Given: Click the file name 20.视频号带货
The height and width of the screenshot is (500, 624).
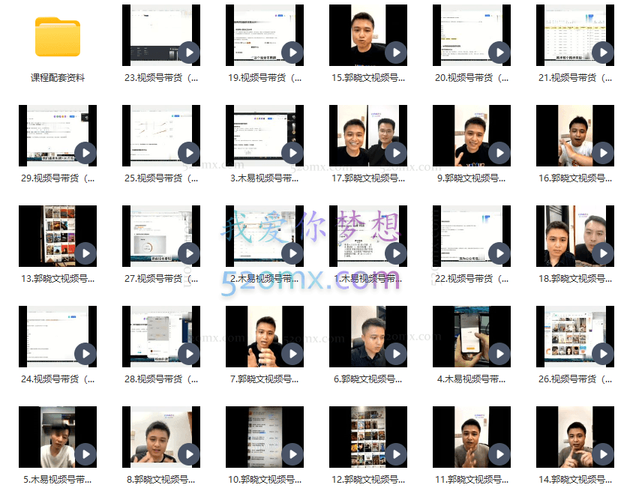Looking at the screenshot, I should [x=472, y=78].
